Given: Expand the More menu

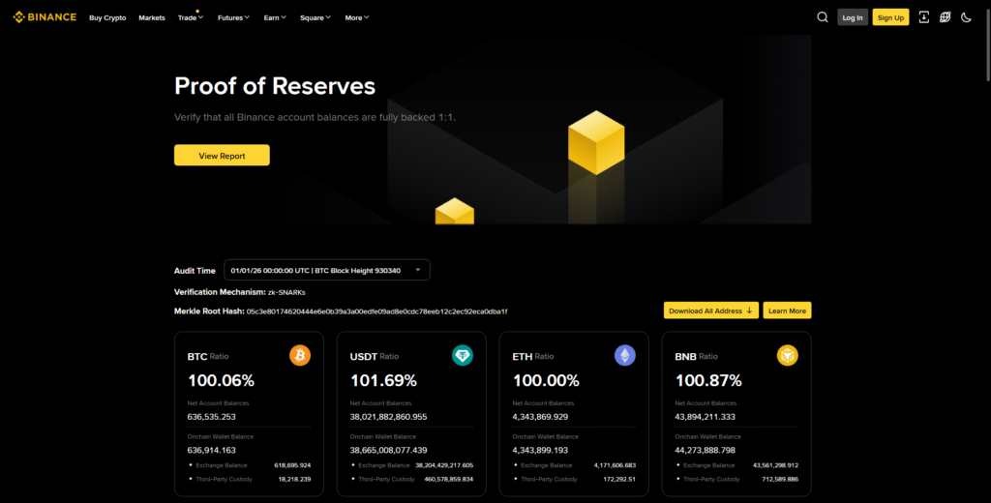Looking at the screenshot, I should pos(357,17).
